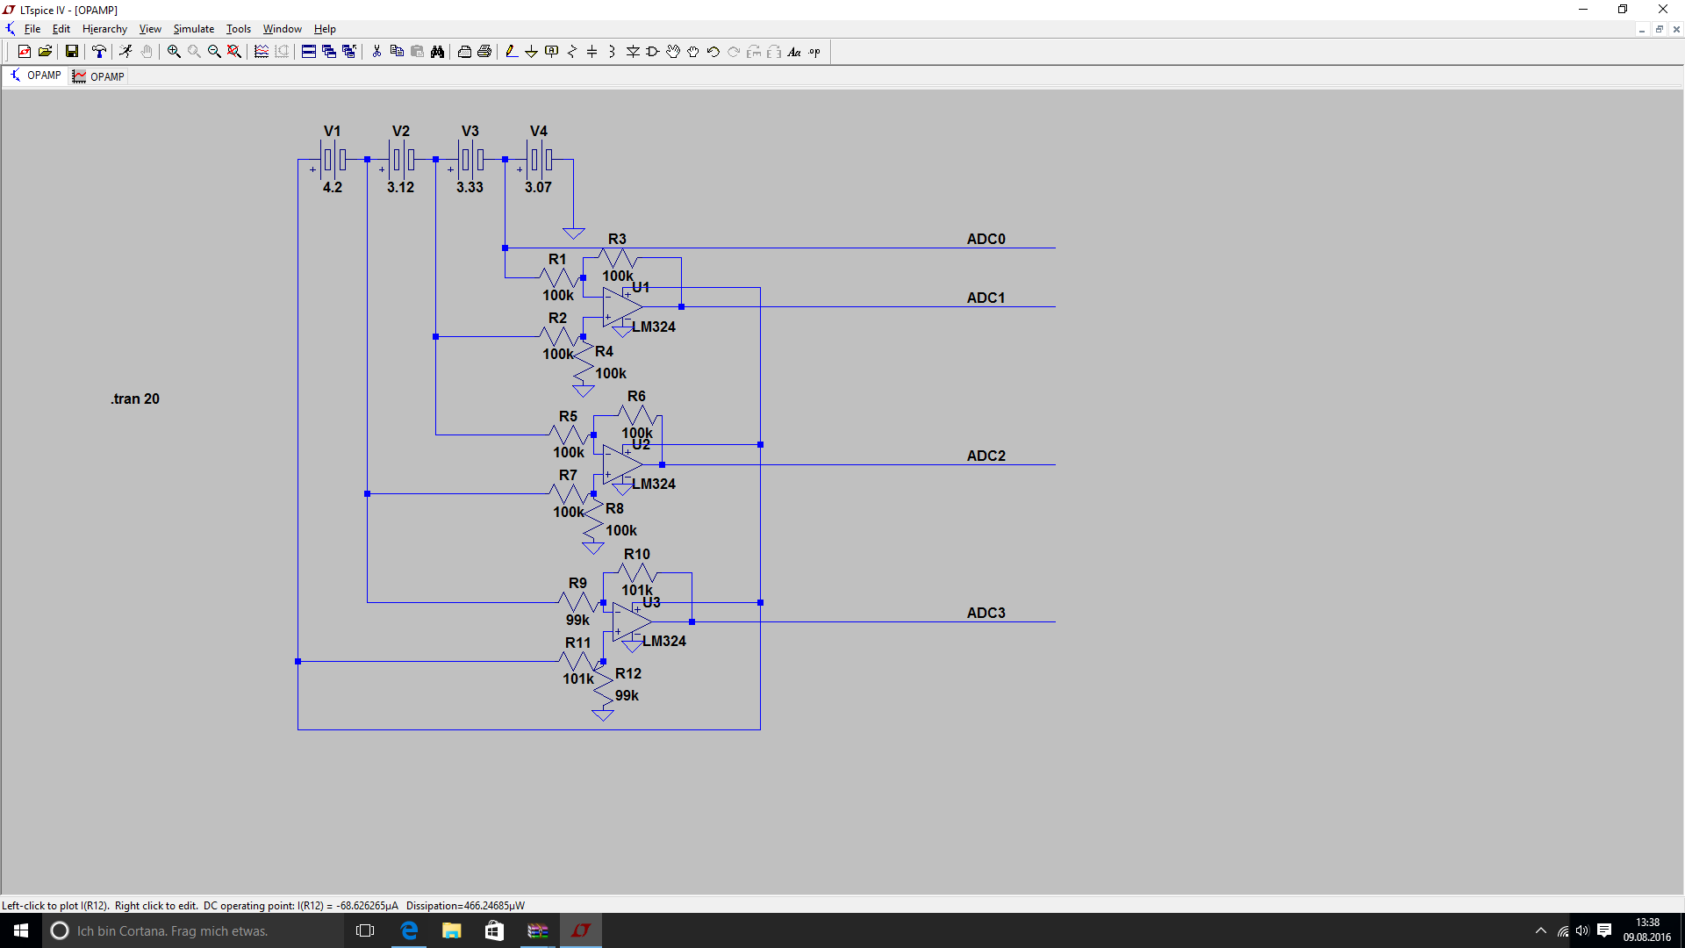Place an Inductor component
1685x948 pixels.
point(613,52)
